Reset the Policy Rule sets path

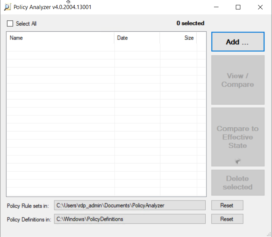click(x=227, y=205)
